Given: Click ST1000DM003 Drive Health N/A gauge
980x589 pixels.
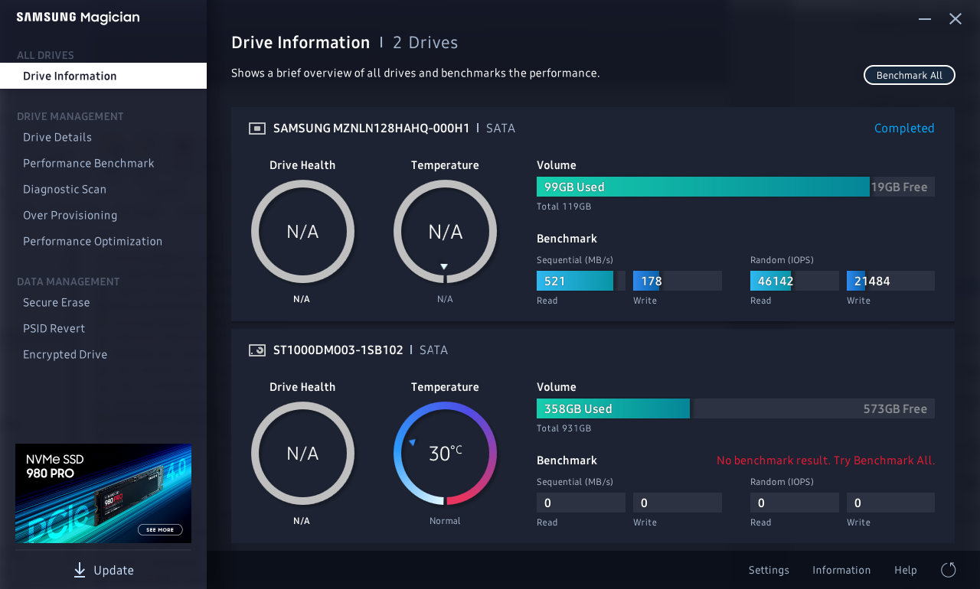Looking at the screenshot, I should pyautogui.click(x=302, y=454).
